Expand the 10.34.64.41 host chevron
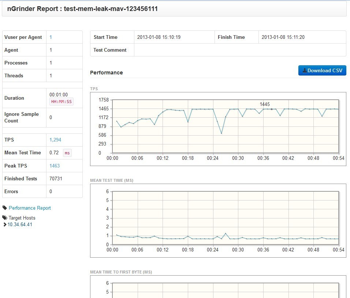This screenshot has height=298, width=350. 5,224
